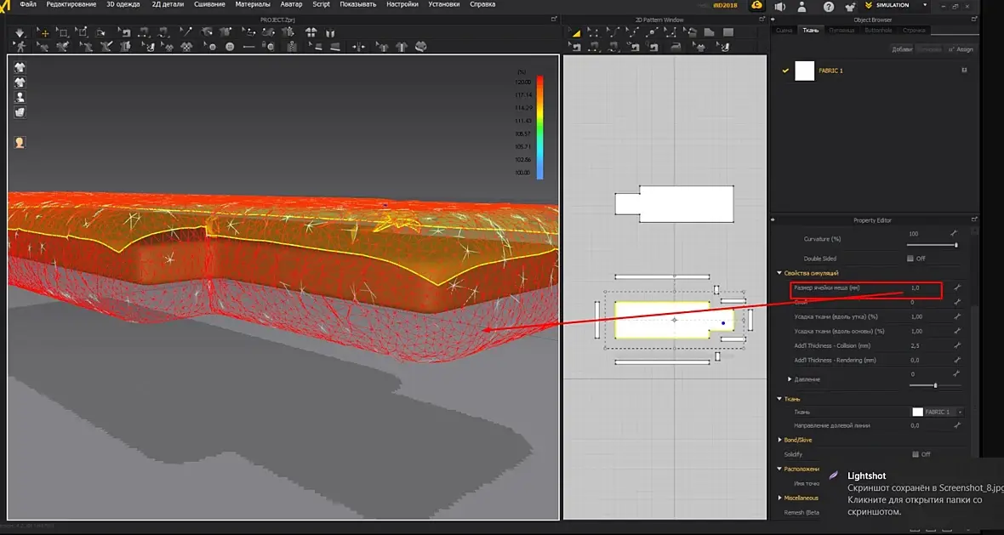Click the Simulate down-arrow icon in 3D toolbar
This screenshot has width=1004, height=535.
[x=20, y=32]
